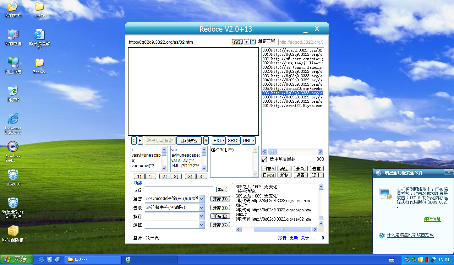Click the EXT> button
454x265 pixels.
(x=219, y=141)
